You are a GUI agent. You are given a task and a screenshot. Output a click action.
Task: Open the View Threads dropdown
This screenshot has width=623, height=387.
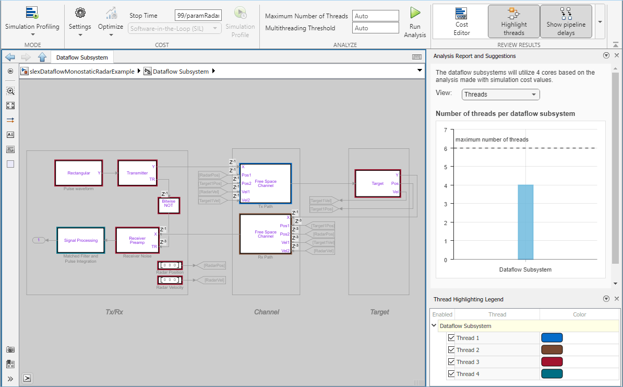[x=500, y=95]
